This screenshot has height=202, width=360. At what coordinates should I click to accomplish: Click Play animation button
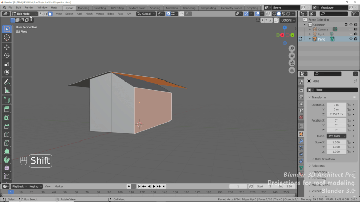(x=154, y=186)
